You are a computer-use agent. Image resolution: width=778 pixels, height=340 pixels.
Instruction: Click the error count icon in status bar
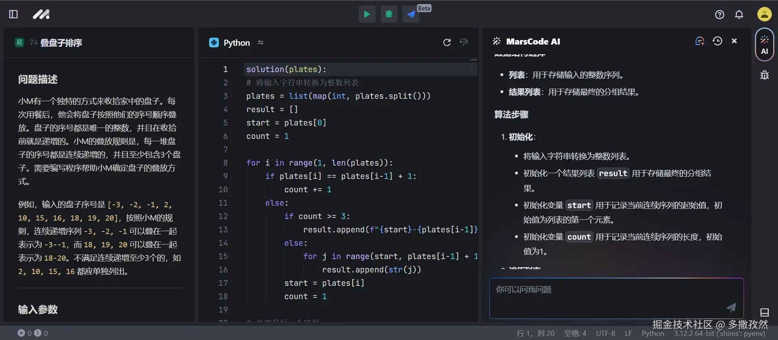coord(21,333)
